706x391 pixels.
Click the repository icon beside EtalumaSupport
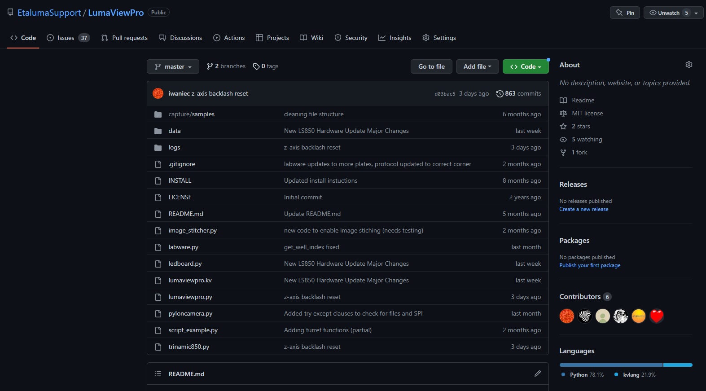10,13
